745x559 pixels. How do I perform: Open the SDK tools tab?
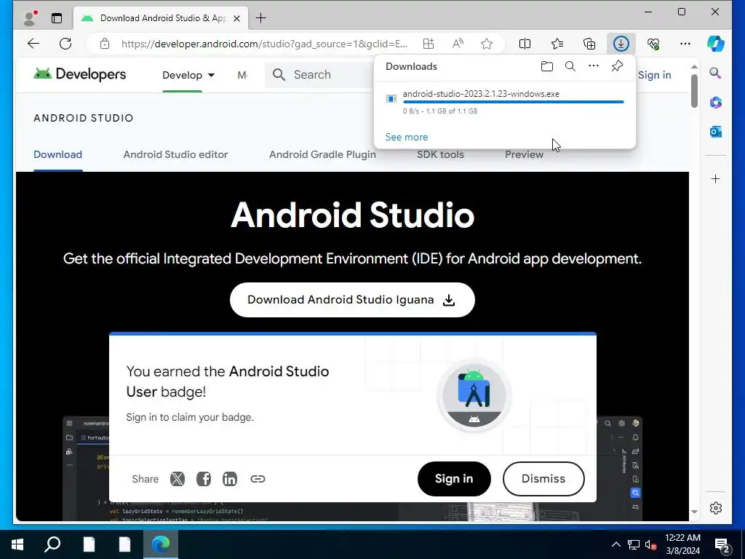coord(440,154)
